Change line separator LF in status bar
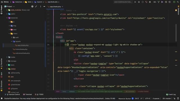 [142, 98]
